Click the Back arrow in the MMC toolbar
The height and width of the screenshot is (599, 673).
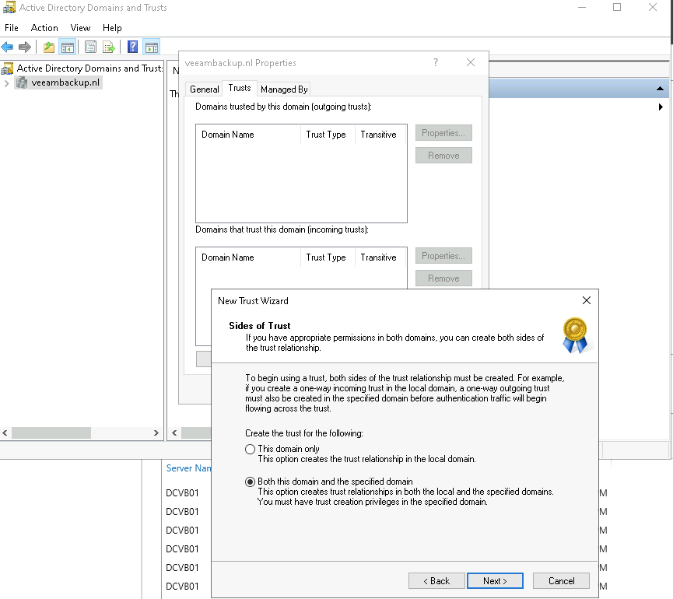tap(8, 47)
